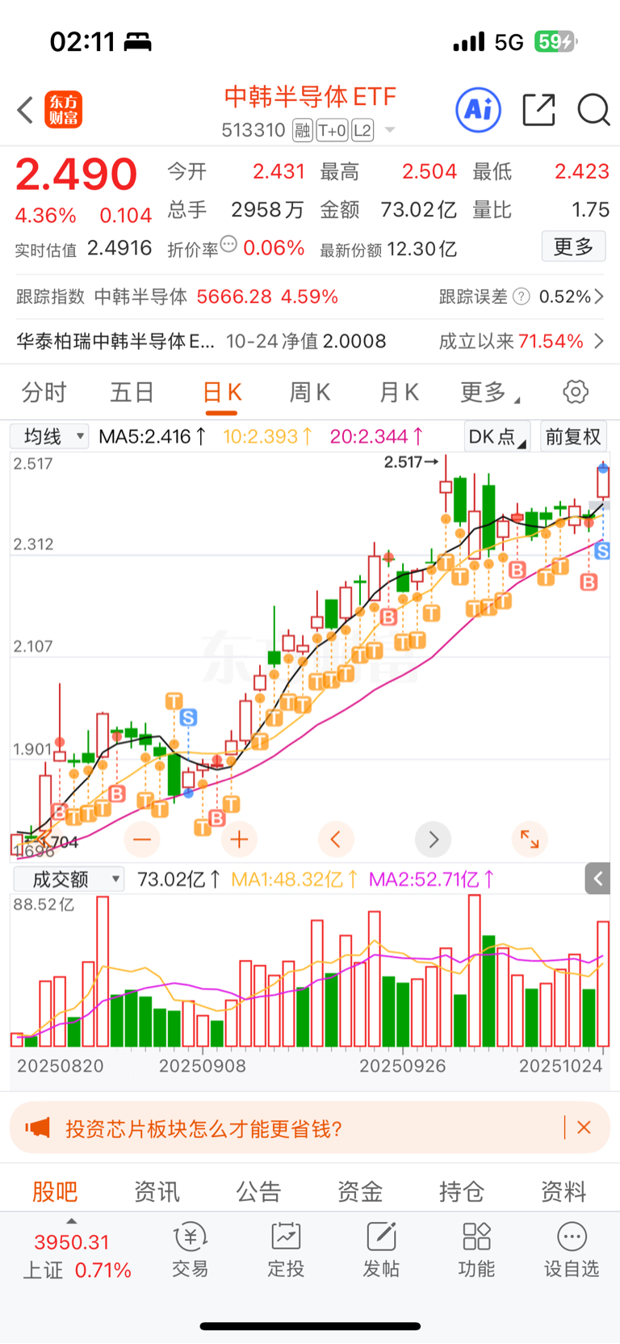The image size is (620, 1344).
Task: Show the 折价率 info icon
Action: (228, 243)
